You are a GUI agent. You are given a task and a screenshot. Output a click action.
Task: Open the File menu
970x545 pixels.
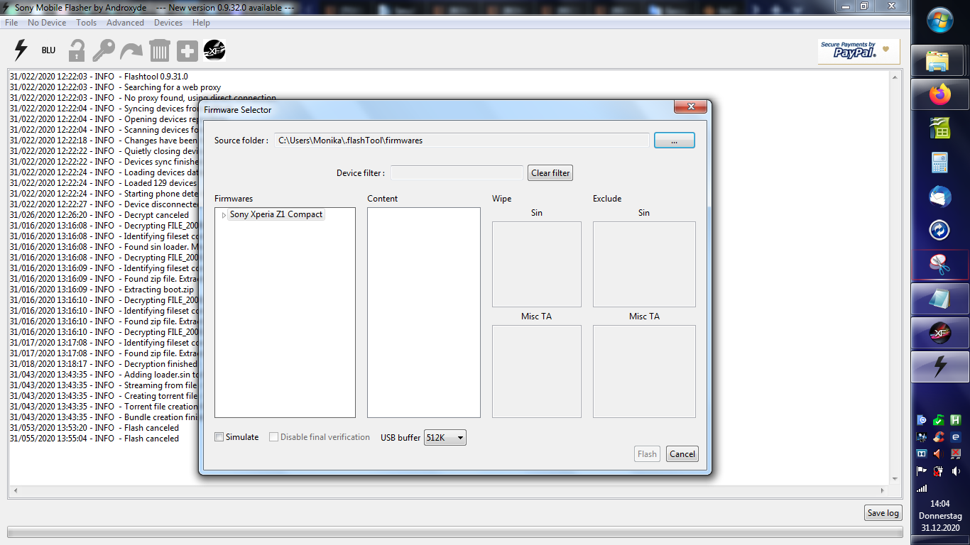click(x=11, y=23)
